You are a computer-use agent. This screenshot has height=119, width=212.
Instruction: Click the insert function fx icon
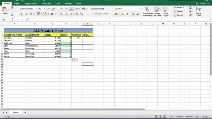coord(27,20)
